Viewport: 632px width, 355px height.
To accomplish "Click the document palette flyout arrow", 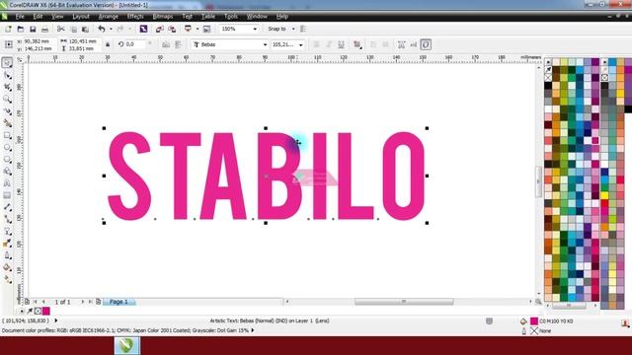I will [x=22, y=312].
